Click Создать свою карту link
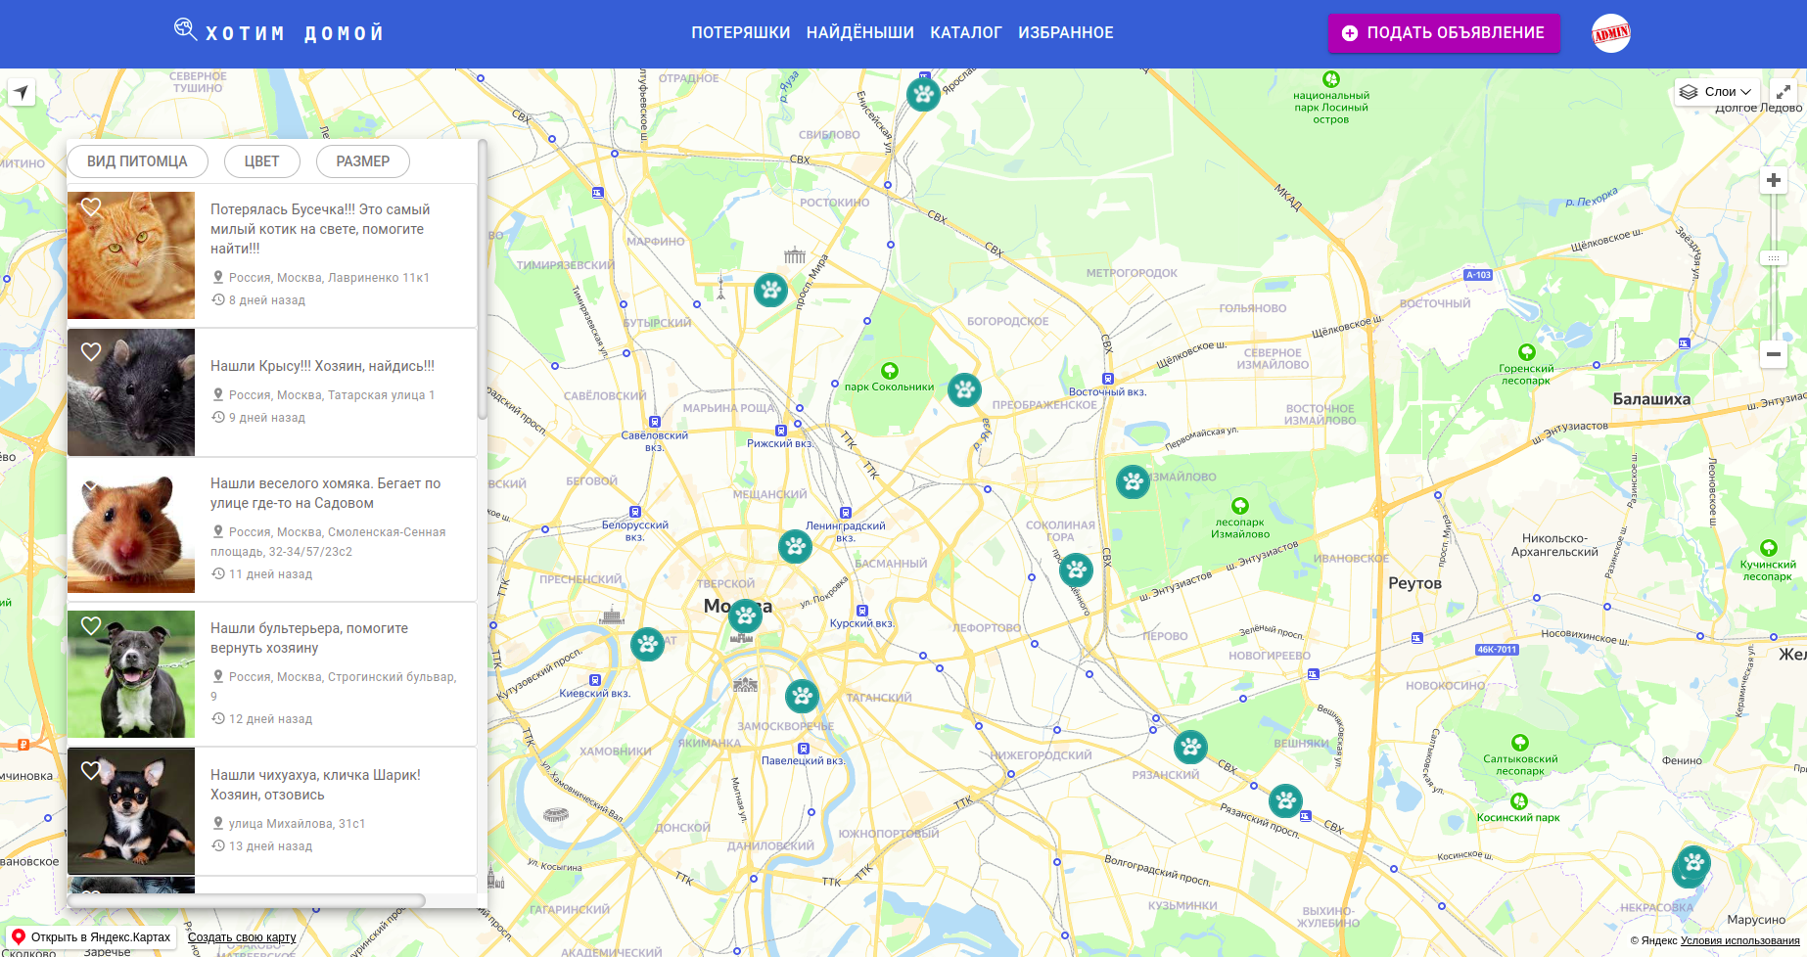Image resolution: width=1807 pixels, height=957 pixels. coord(242,937)
